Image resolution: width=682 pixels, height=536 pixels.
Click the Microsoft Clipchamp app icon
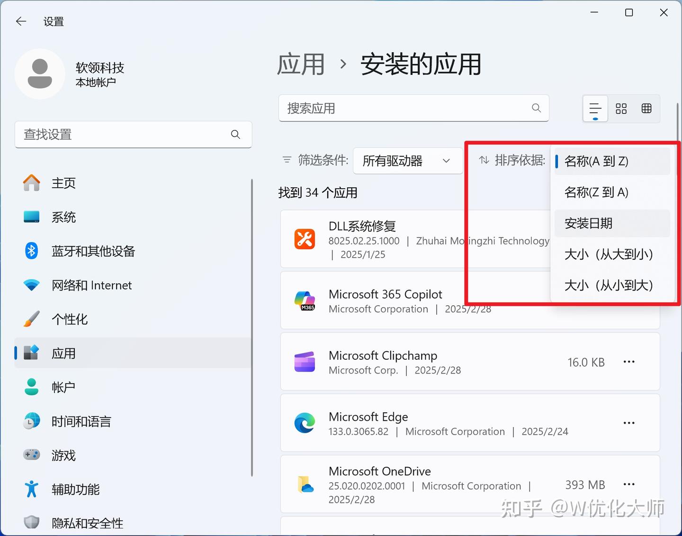click(305, 362)
